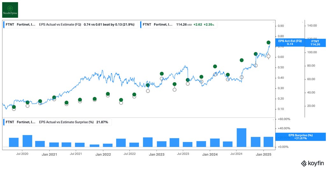
Task: Click the blue FTNT 114.26 price axis tag
Action: 316,43
